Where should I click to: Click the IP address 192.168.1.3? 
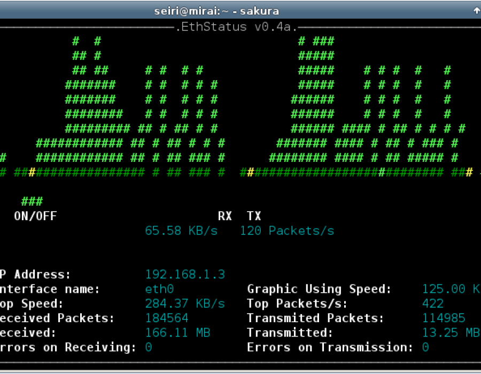click(185, 275)
